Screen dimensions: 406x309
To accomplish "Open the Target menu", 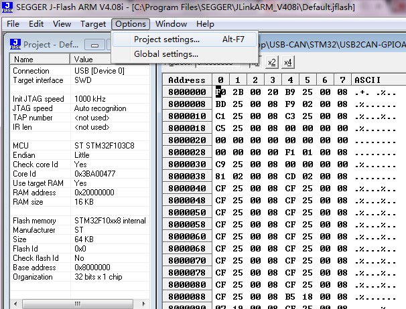I will coord(93,24).
